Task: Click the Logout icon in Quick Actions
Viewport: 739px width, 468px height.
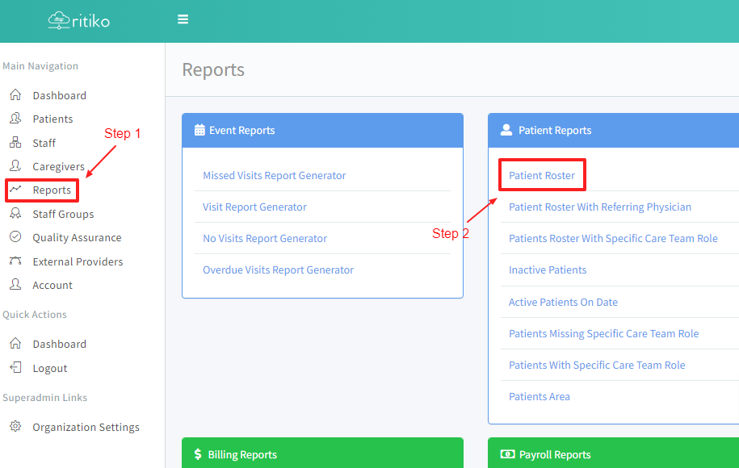Action: (x=15, y=368)
